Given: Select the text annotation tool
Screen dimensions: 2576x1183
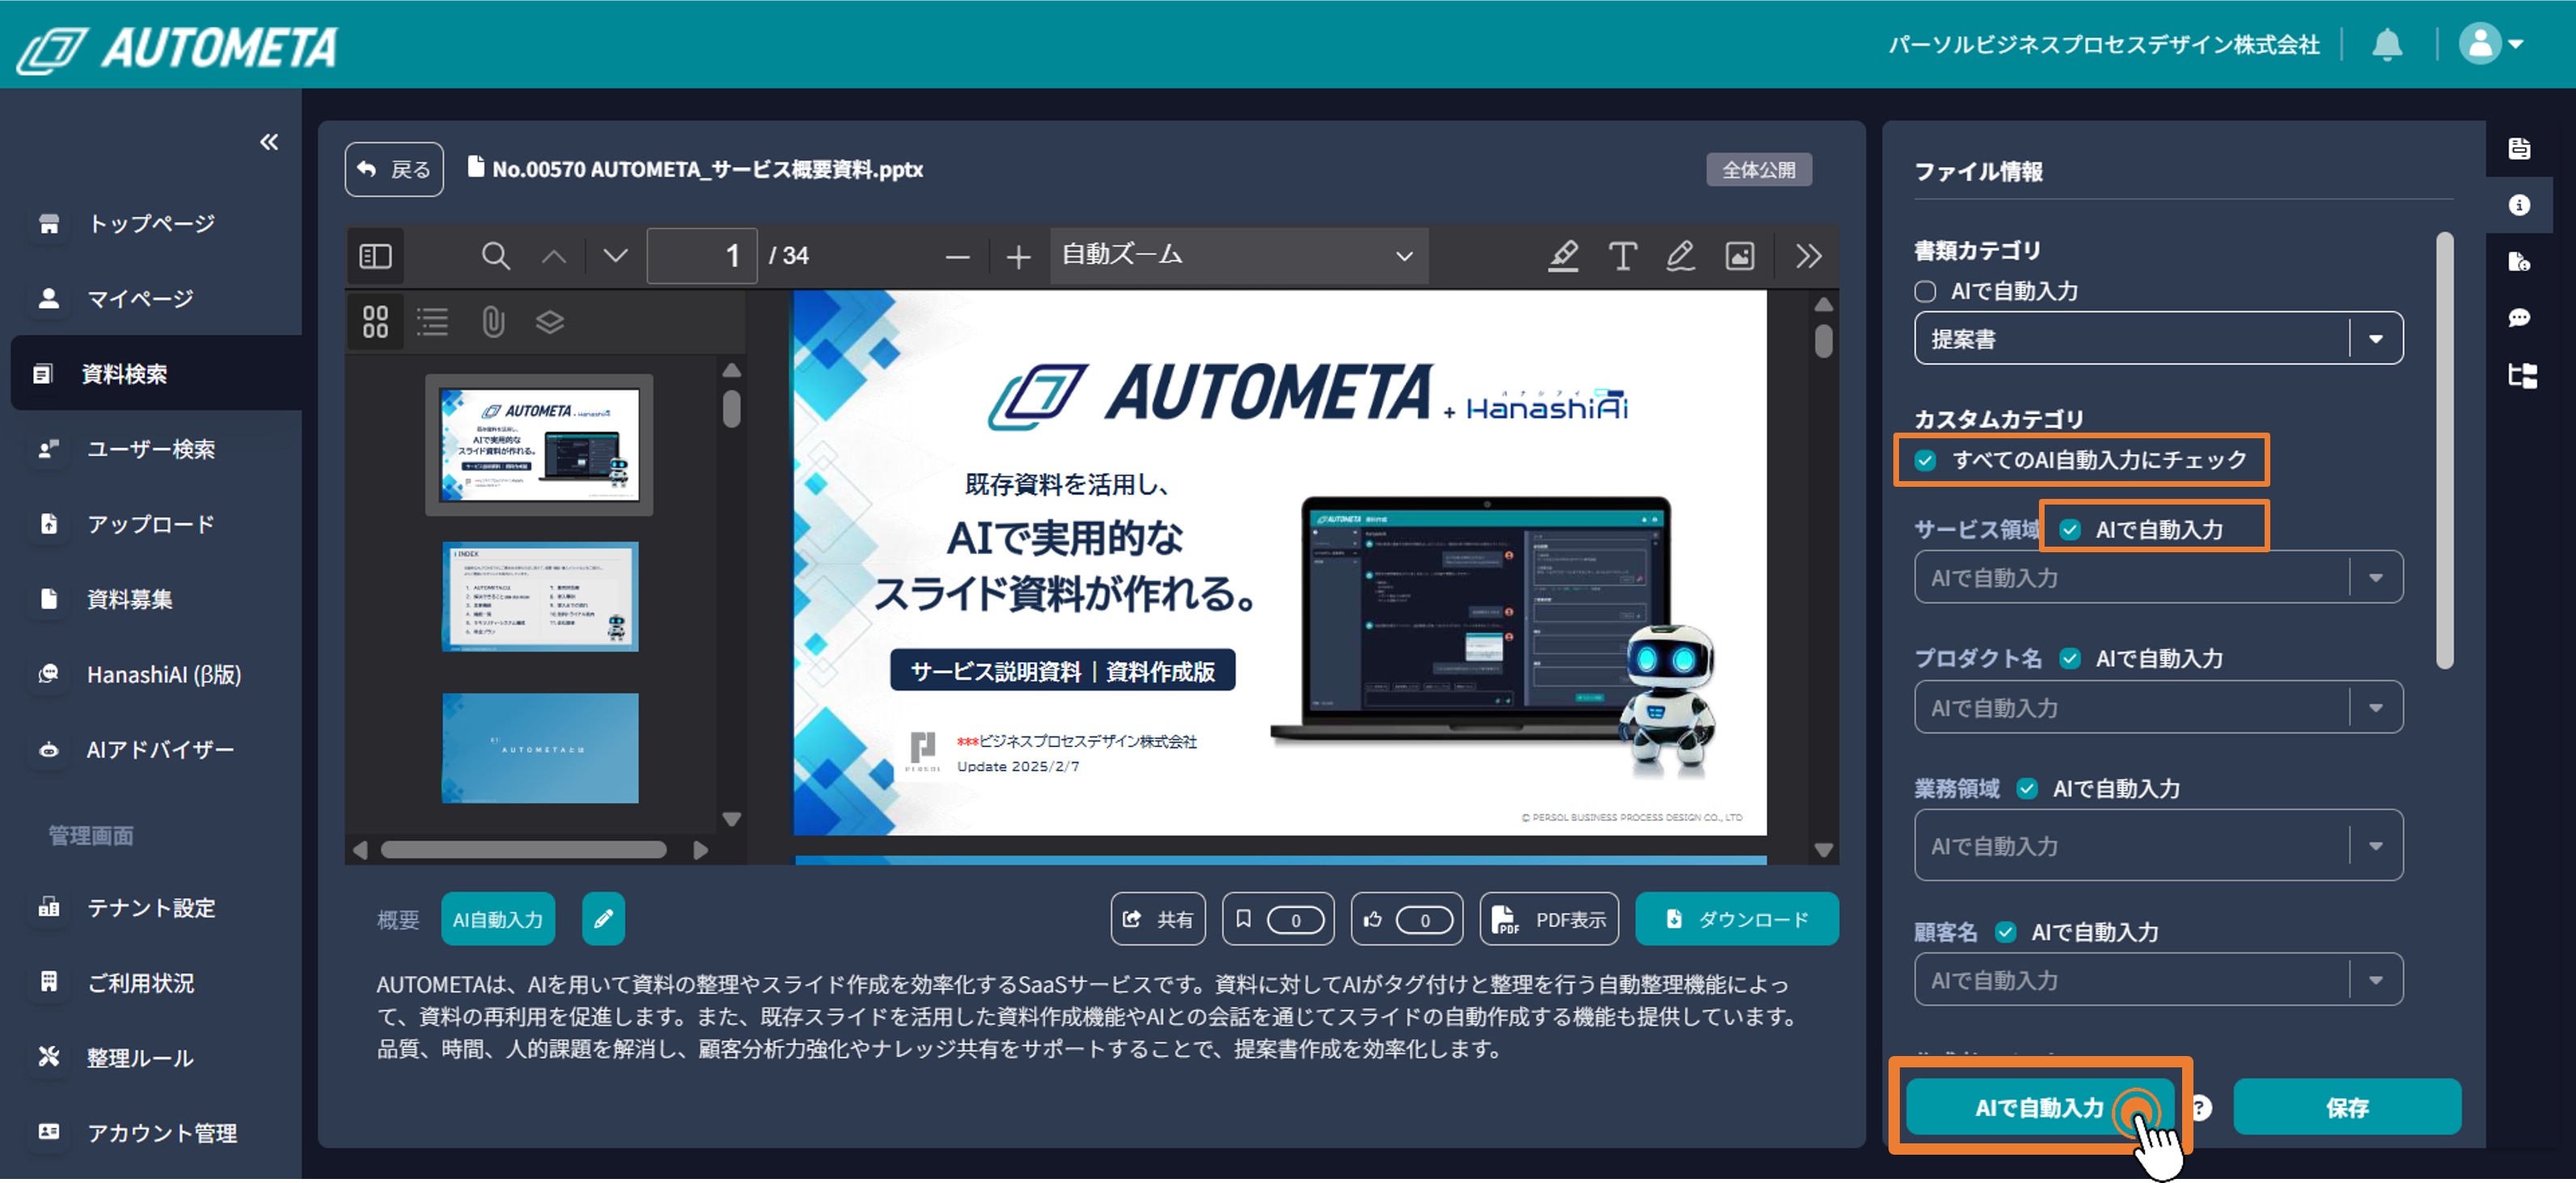Looking at the screenshot, I should click(x=1622, y=256).
